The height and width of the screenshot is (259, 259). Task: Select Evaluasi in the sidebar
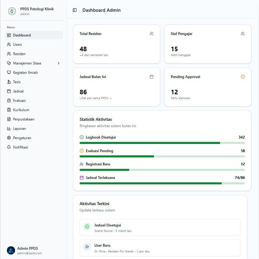(x=34, y=101)
